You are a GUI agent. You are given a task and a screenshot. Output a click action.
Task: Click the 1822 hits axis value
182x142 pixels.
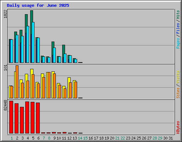[5, 14]
